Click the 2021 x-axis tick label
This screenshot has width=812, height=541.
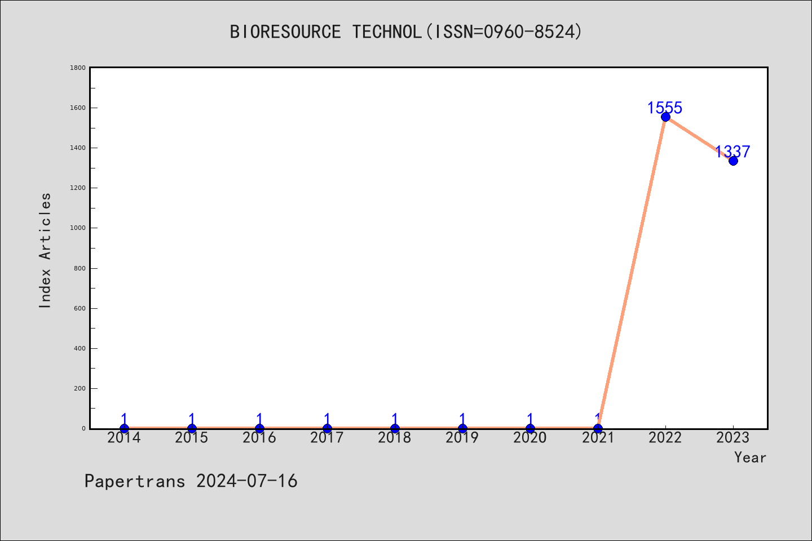tap(598, 438)
